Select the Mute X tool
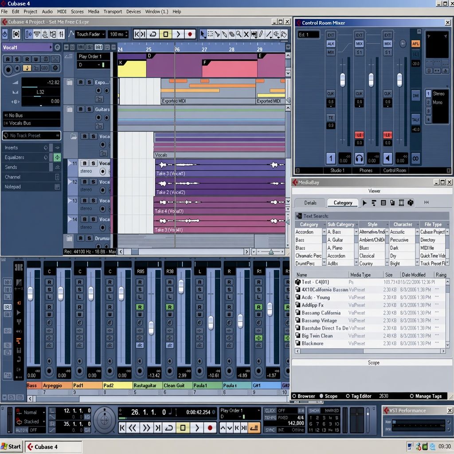Viewport: 454px width, 454px height. point(246,35)
